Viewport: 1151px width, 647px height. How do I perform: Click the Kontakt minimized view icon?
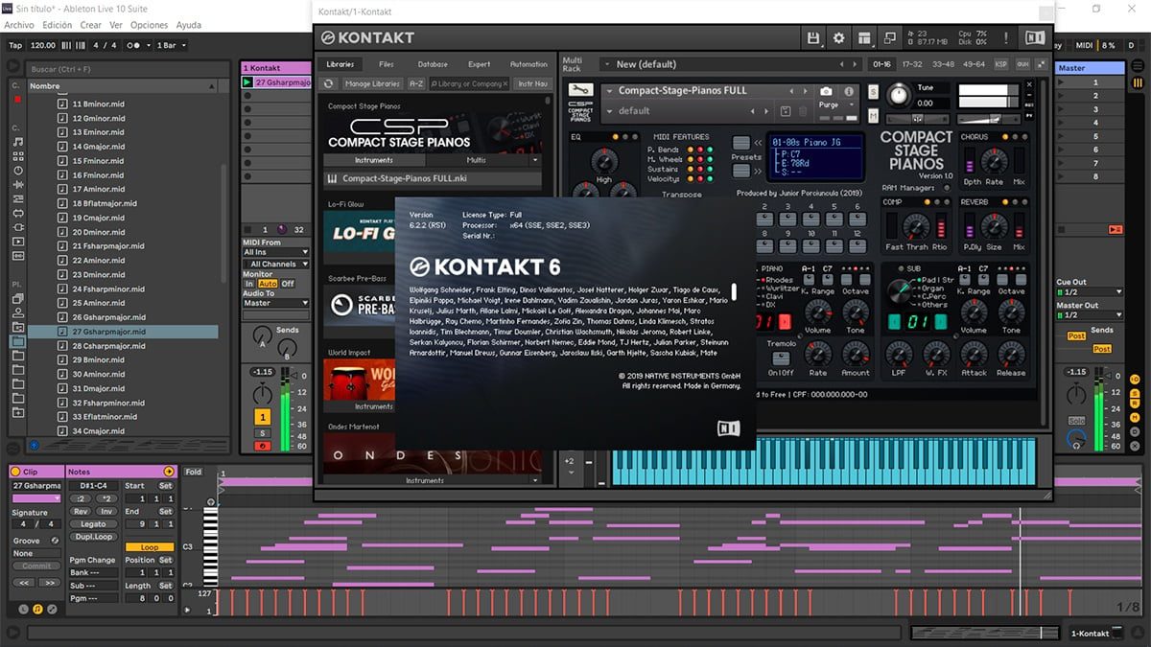click(891, 38)
